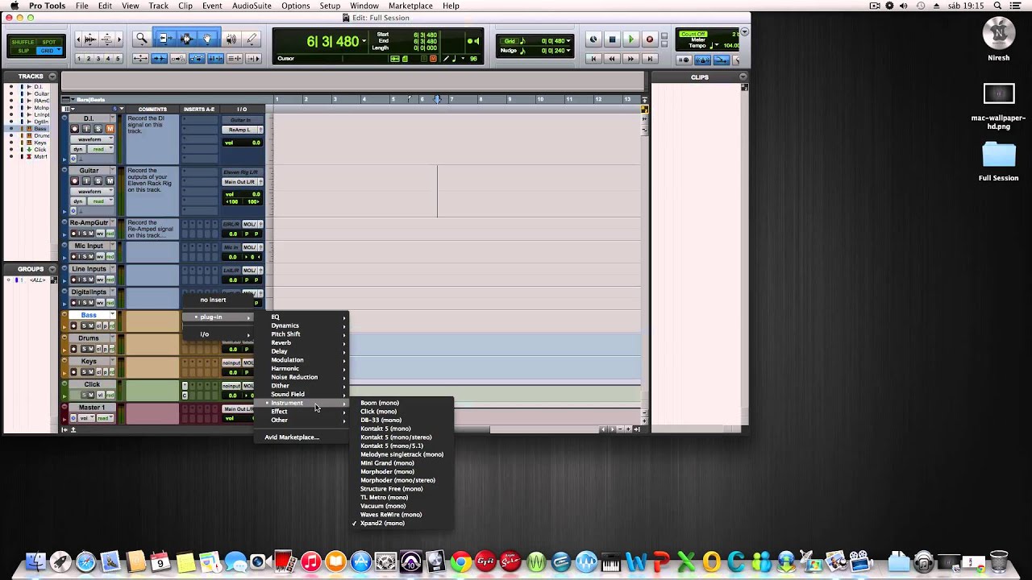Enable Slip edit mode

(23, 51)
